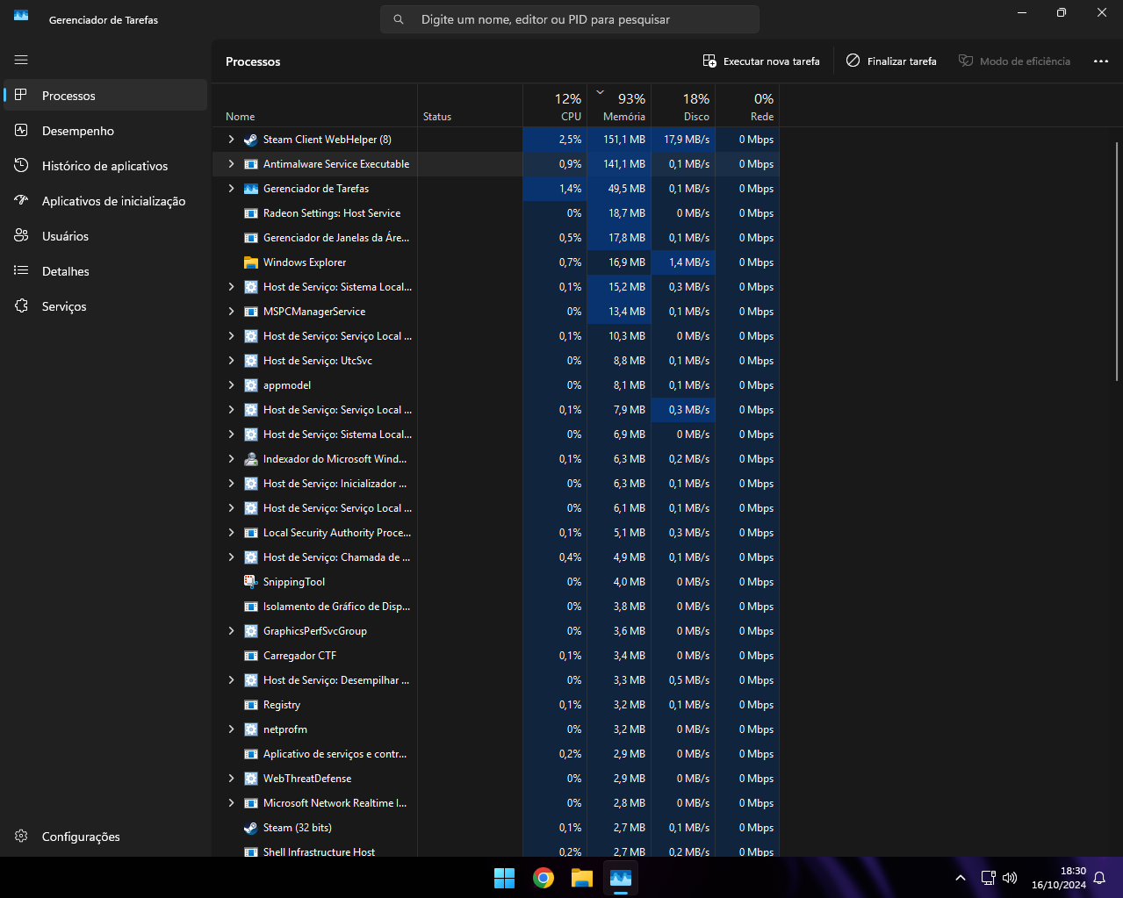Select Isolamento de Gráfico de Disp... row

point(495,607)
